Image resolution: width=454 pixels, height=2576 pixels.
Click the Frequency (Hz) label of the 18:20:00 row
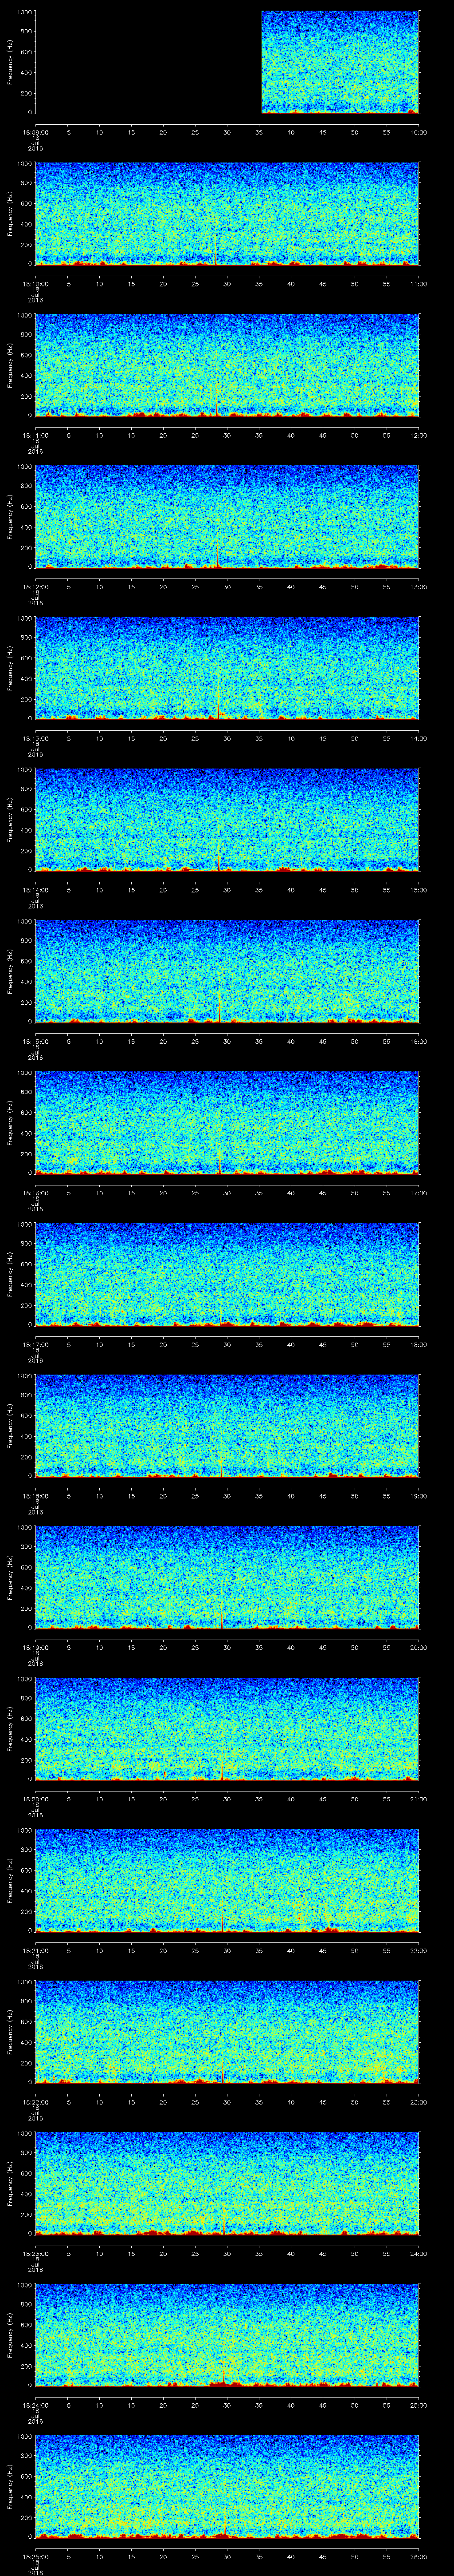point(10,1729)
